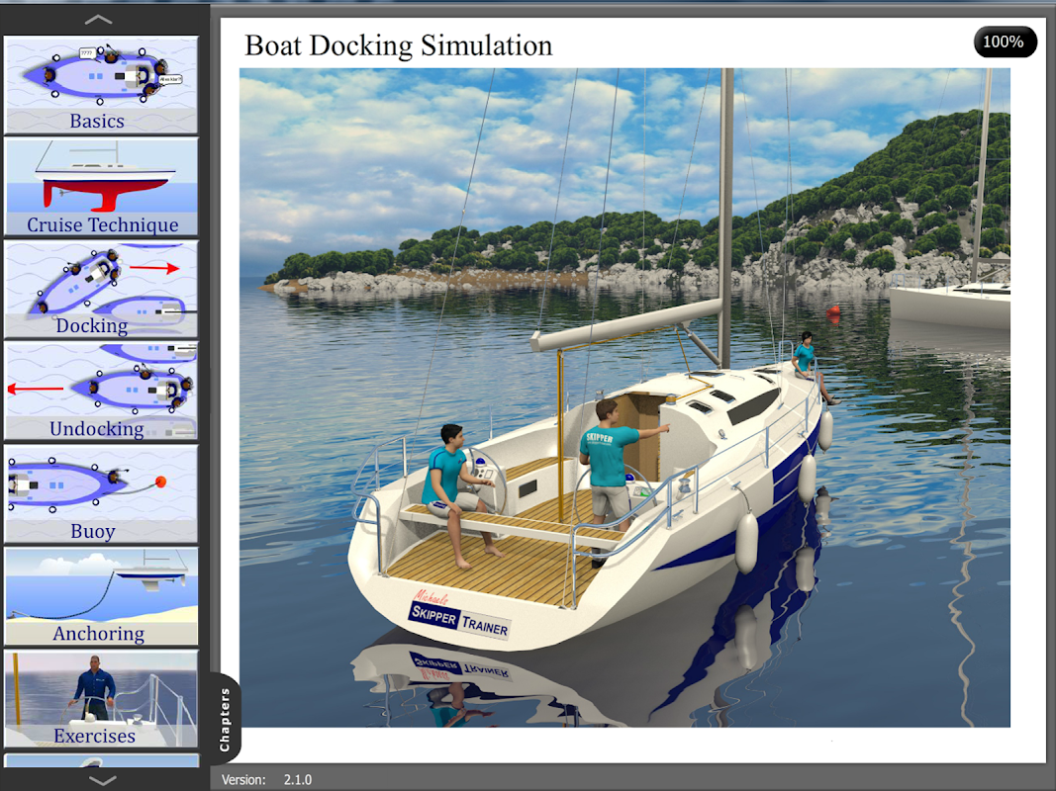Click the 100% zoom badge

click(1005, 42)
